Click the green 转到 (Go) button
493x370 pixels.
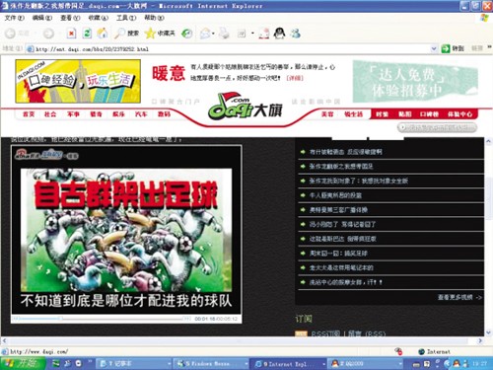click(x=453, y=48)
